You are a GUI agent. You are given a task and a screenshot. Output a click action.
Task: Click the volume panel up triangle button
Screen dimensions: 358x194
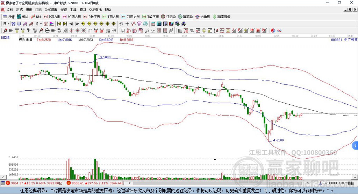pos(3,177)
